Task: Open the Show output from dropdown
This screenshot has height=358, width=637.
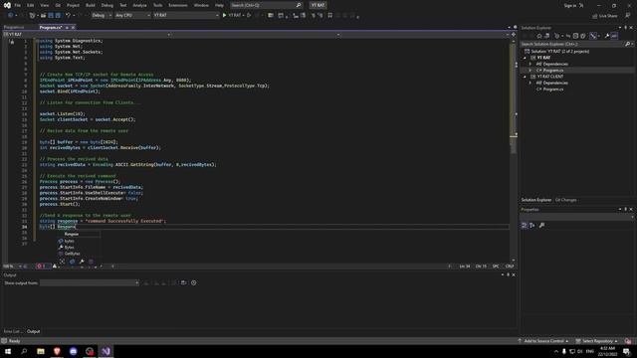Action: tap(90, 282)
